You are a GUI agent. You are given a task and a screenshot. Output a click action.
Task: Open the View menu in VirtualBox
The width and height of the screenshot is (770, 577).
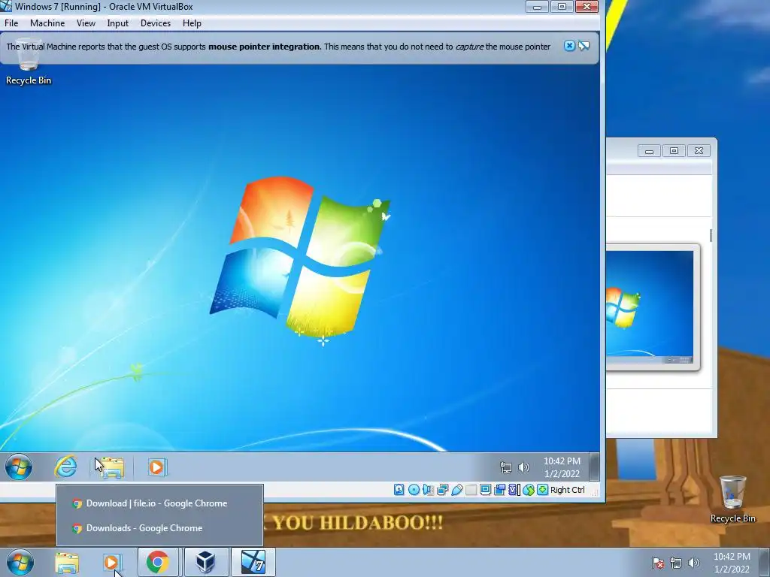coord(86,23)
